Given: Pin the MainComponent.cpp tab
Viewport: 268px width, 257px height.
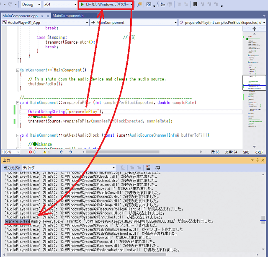Looking at the screenshot, I should coord(42,16).
